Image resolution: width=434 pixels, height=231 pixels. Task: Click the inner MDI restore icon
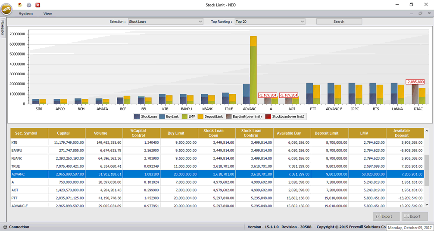point(421,13)
